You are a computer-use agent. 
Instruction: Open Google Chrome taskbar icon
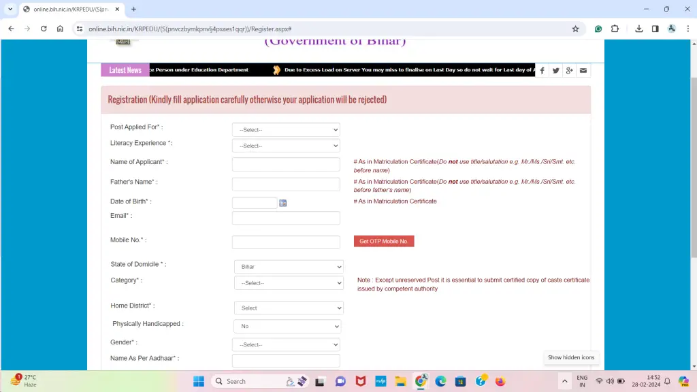[421, 381]
